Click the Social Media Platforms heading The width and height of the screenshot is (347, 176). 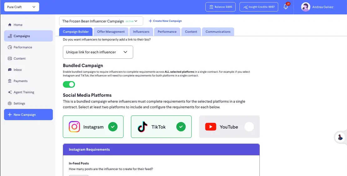coord(87,95)
